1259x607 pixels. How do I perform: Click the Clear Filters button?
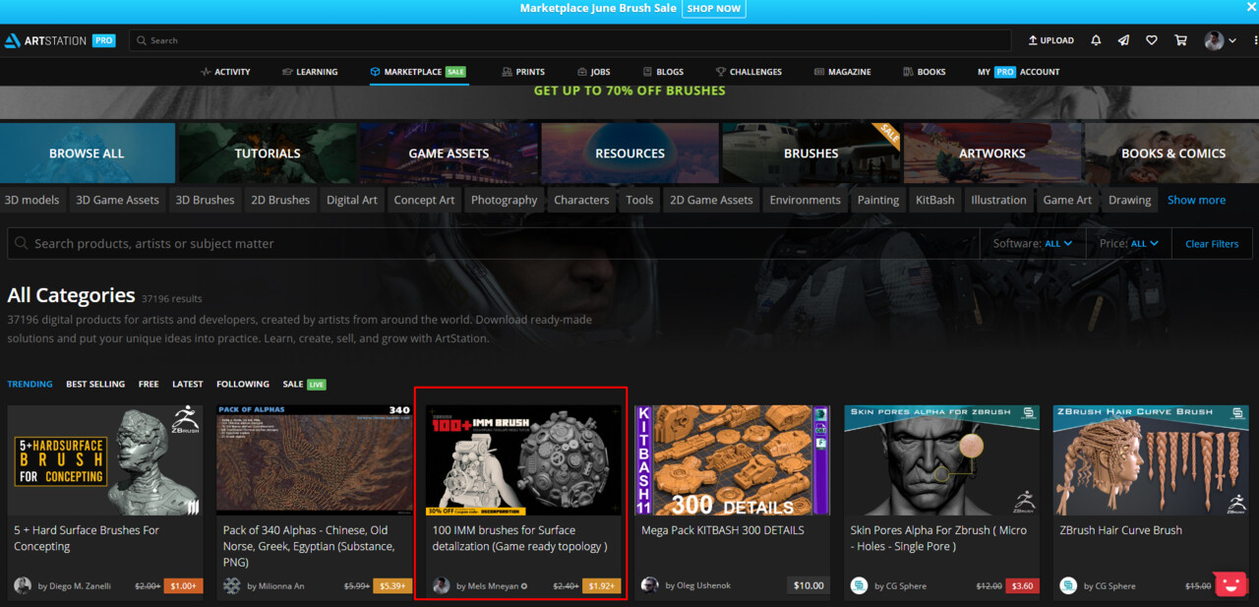coord(1212,243)
